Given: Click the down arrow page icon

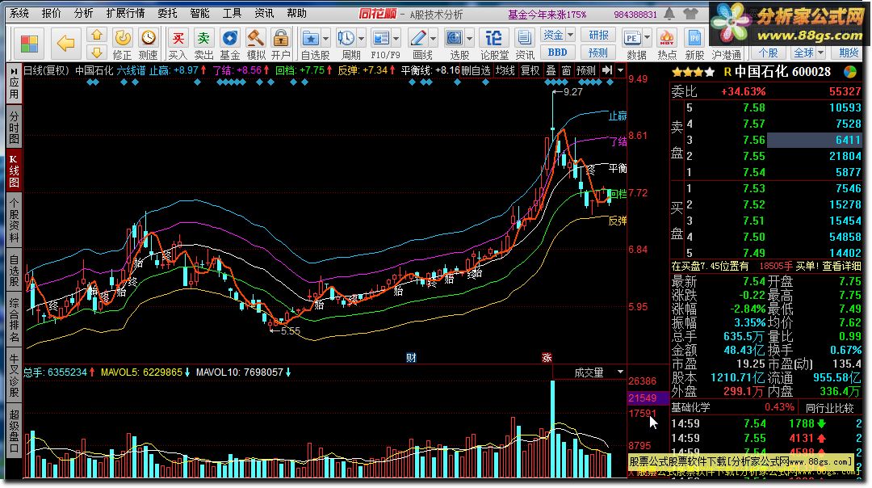Looking at the screenshot, I should coord(97,53).
